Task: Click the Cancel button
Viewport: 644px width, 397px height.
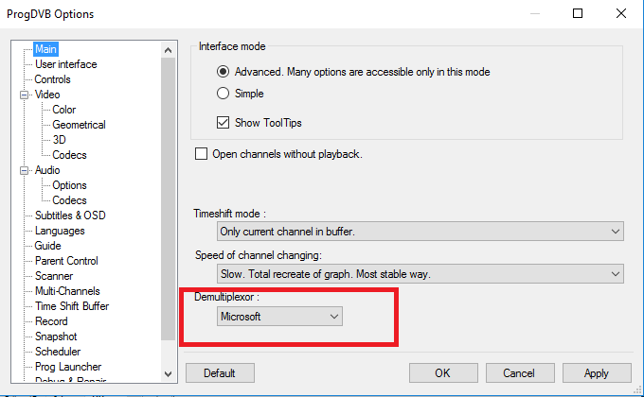Action: click(x=520, y=373)
